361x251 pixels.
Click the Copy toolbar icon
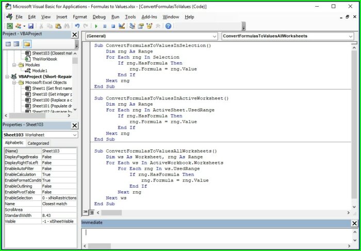coord(50,26)
